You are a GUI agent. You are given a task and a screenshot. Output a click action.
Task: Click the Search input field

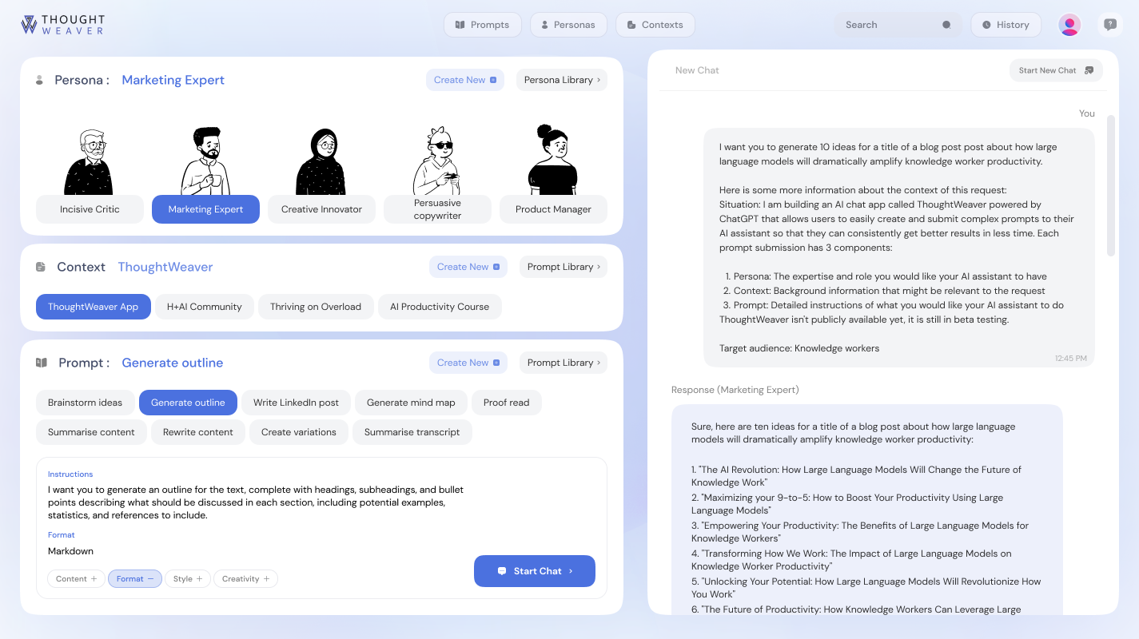tap(898, 25)
